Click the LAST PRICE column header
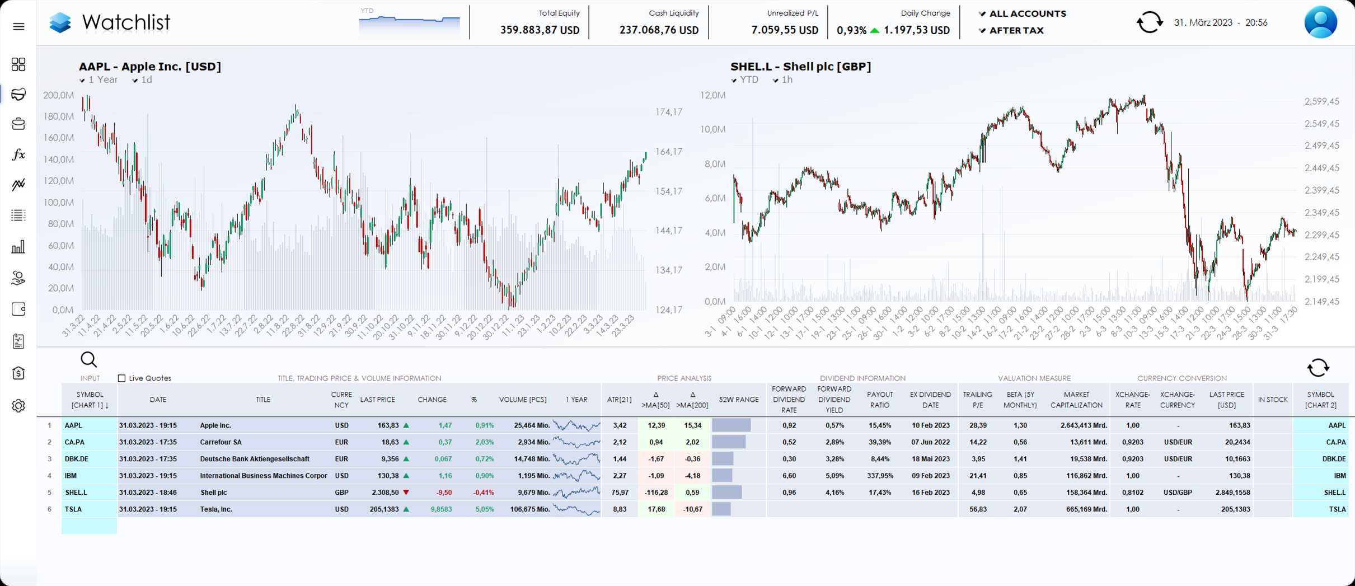1355x586 pixels. (x=378, y=400)
